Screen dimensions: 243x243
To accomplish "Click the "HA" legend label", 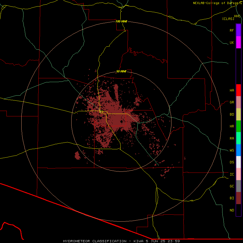I will (x=232, y=90).
